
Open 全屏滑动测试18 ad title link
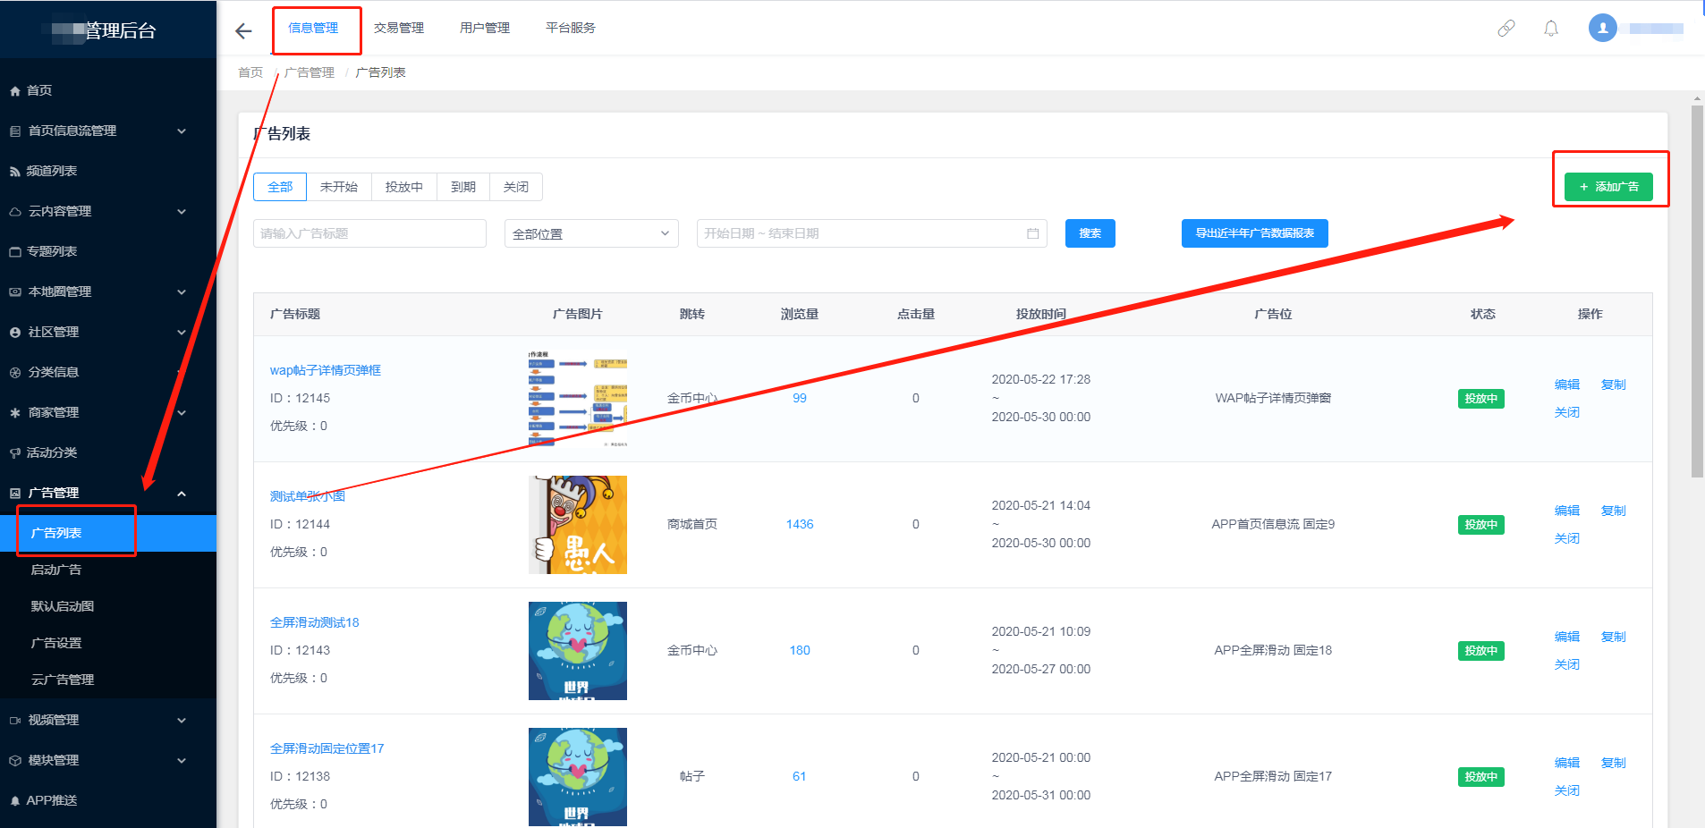315,622
